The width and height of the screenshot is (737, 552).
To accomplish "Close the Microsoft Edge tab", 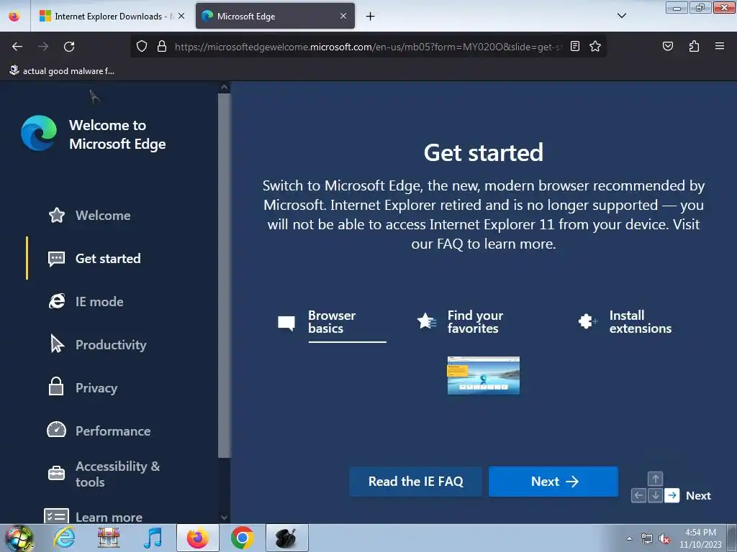I will 343,16.
